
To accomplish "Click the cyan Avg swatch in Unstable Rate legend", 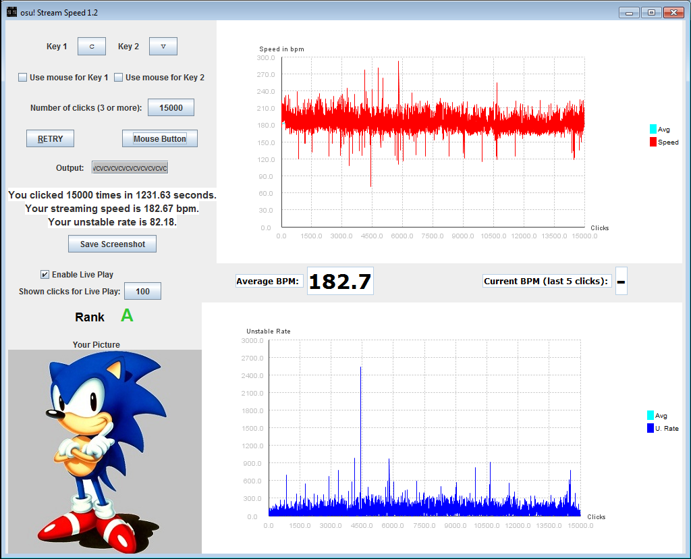I will point(650,415).
